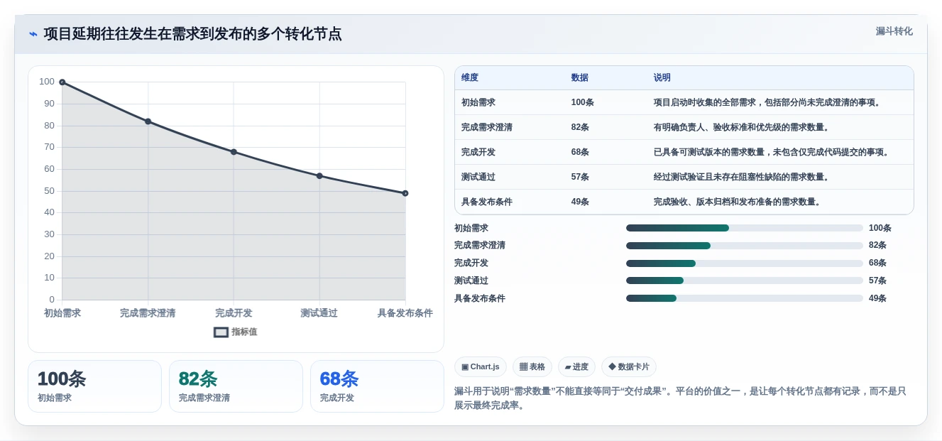The width and height of the screenshot is (942, 441).
Task: Click the 初始需求 table row cell
Action: click(x=478, y=102)
